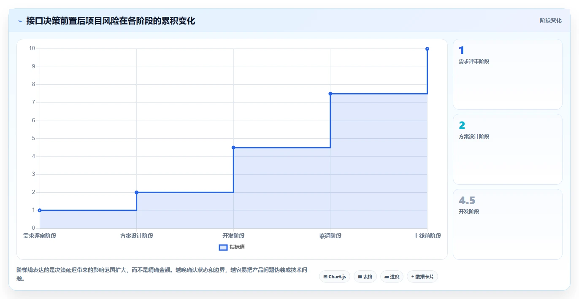Click the data point at 需求评审阶段
This screenshot has width=579, height=299.
click(40, 210)
